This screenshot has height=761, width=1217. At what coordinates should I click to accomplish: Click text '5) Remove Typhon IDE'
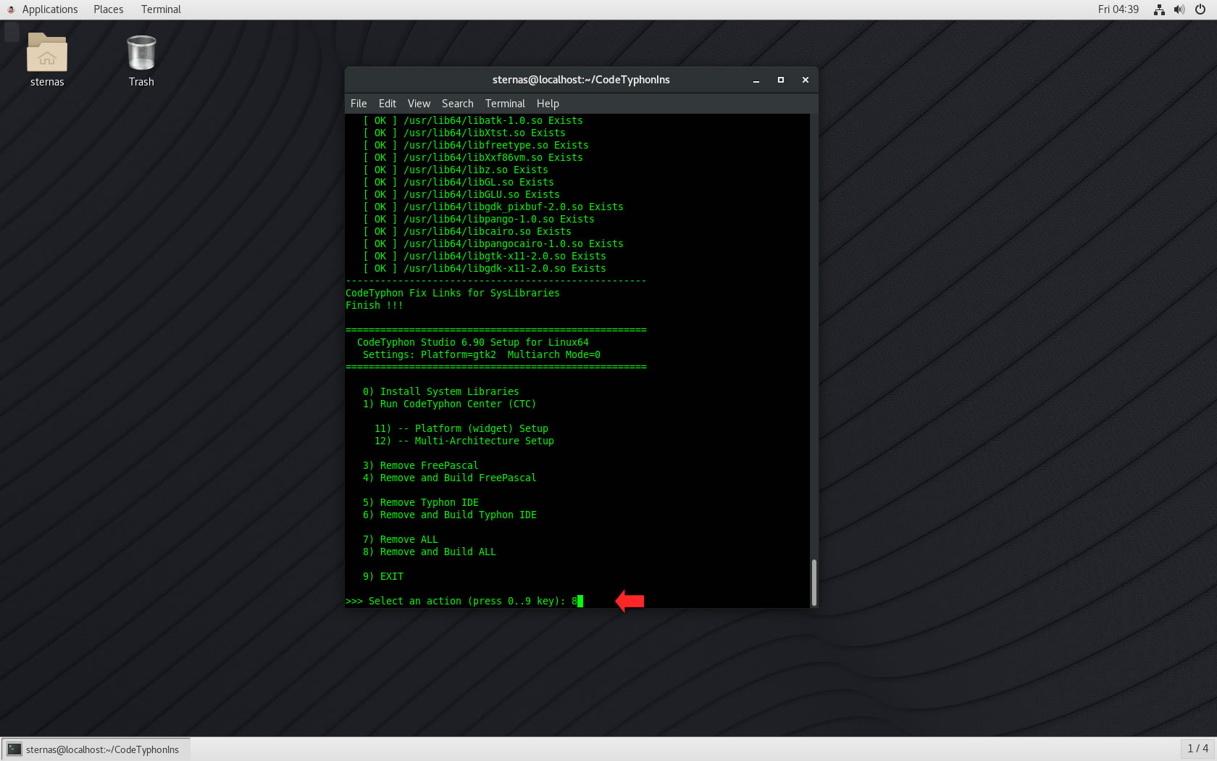click(x=421, y=502)
